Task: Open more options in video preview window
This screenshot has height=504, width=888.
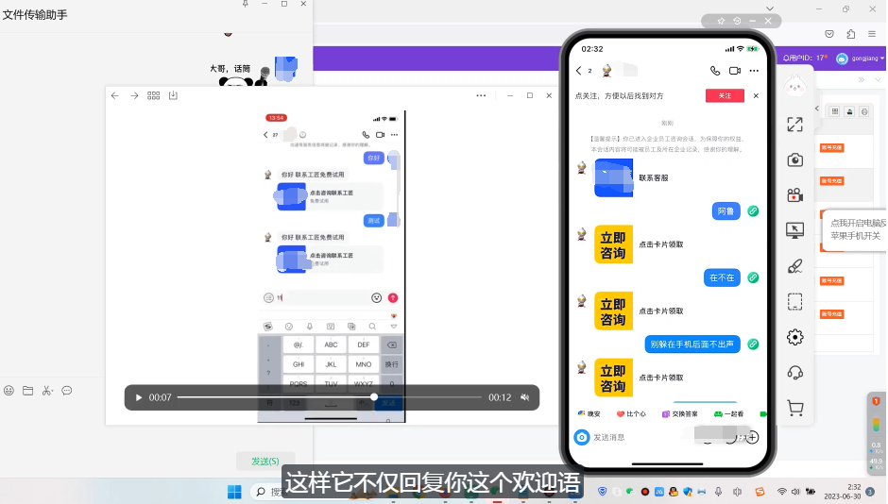Action: (x=481, y=95)
